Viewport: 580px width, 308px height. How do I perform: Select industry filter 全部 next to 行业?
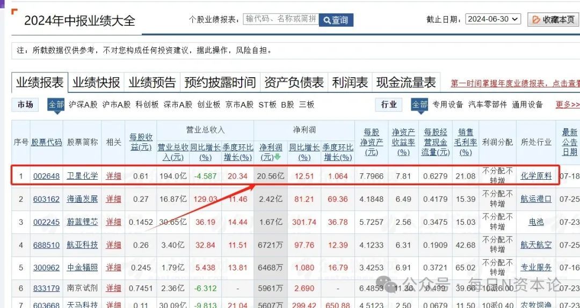pos(419,105)
